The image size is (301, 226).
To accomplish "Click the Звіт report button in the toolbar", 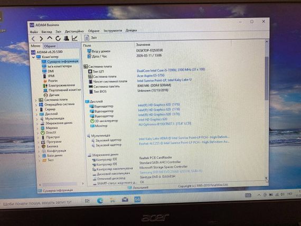I will click(90, 37).
